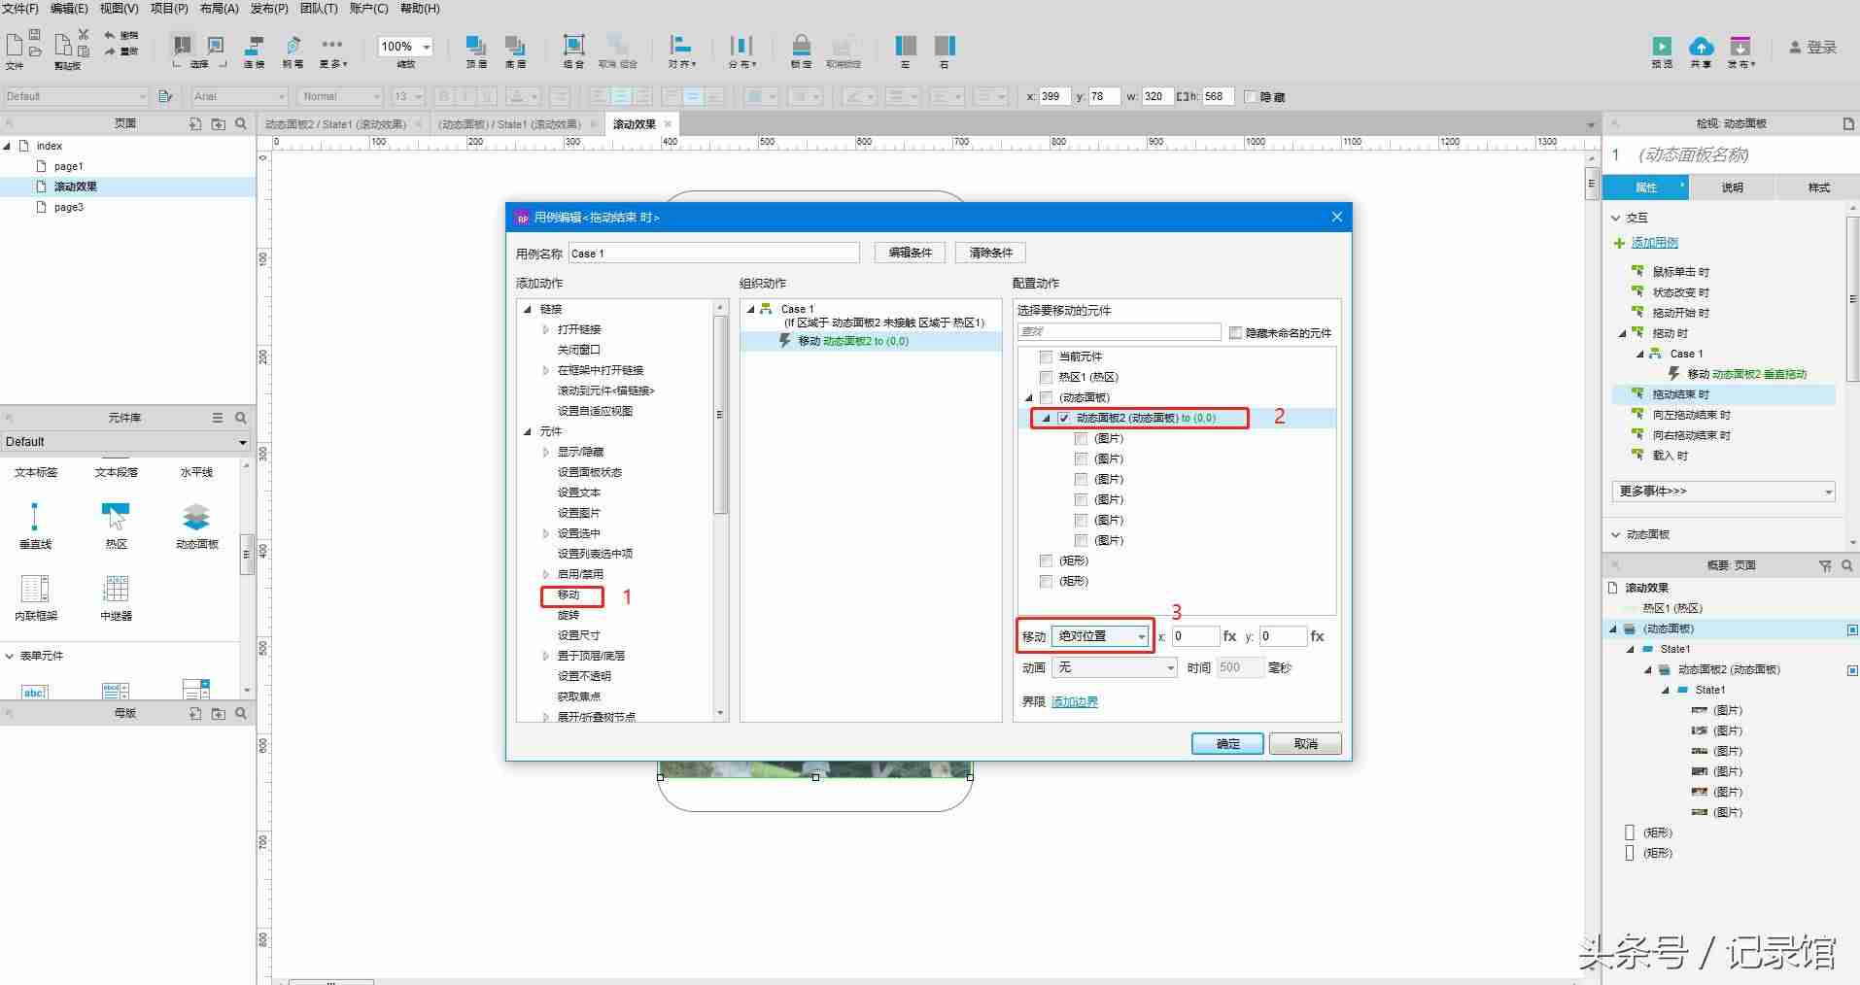Click the 右 right panel toggle icon
1860x985 pixels.
(x=944, y=46)
